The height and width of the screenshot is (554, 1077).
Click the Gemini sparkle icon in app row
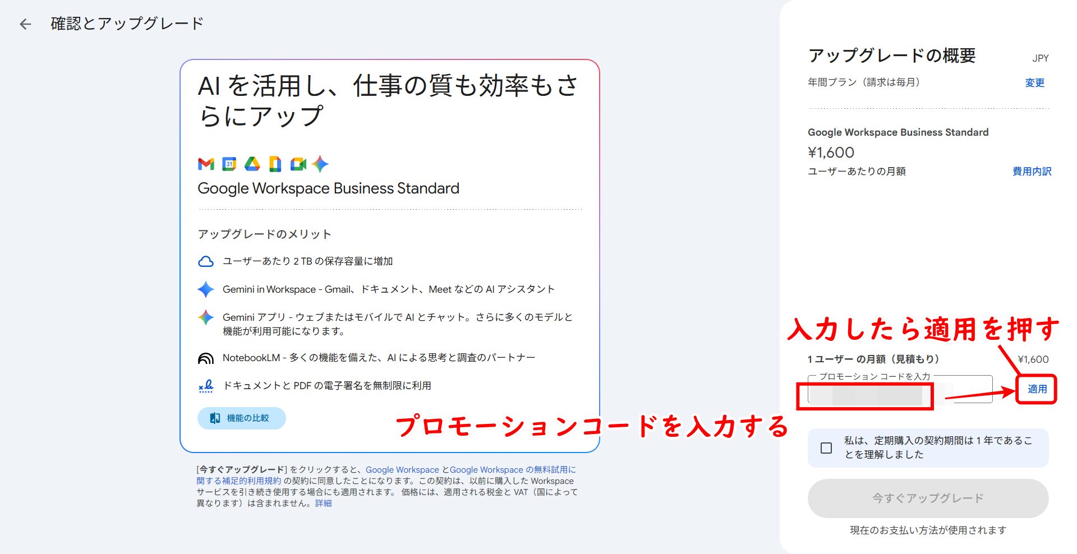(x=320, y=164)
